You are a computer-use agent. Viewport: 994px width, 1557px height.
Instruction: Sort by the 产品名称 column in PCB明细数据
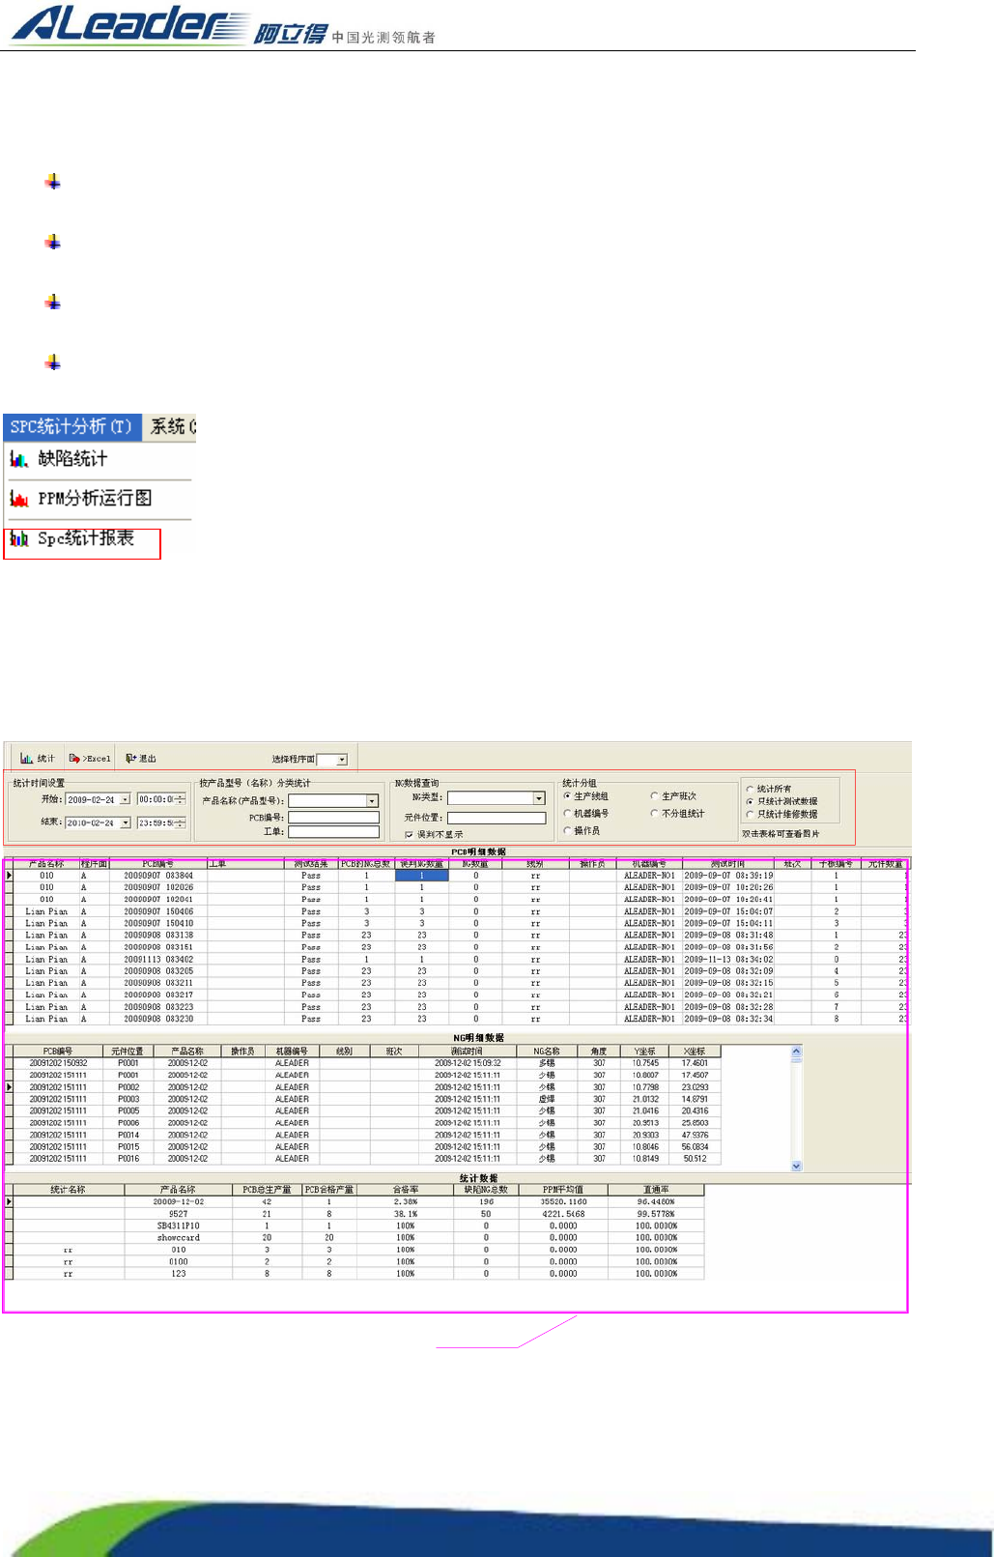click(46, 864)
